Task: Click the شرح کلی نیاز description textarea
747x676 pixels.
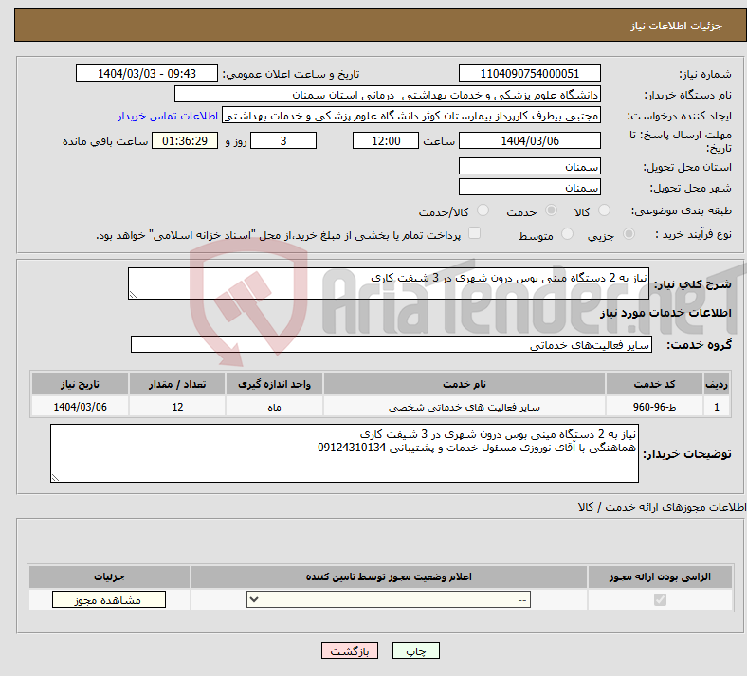Action: coord(389,283)
